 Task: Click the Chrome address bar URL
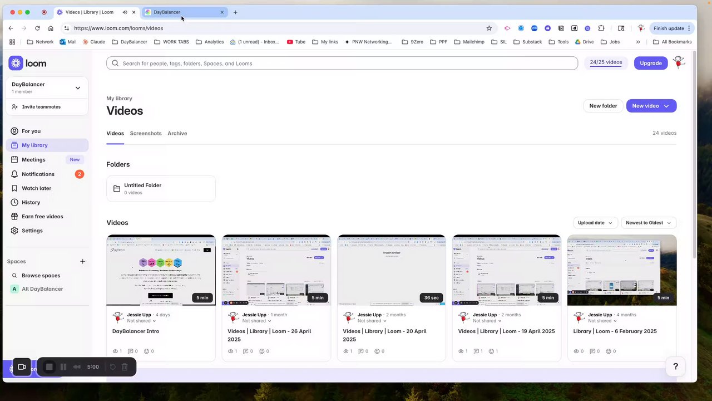pyautogui.click(x=118, y=28)
